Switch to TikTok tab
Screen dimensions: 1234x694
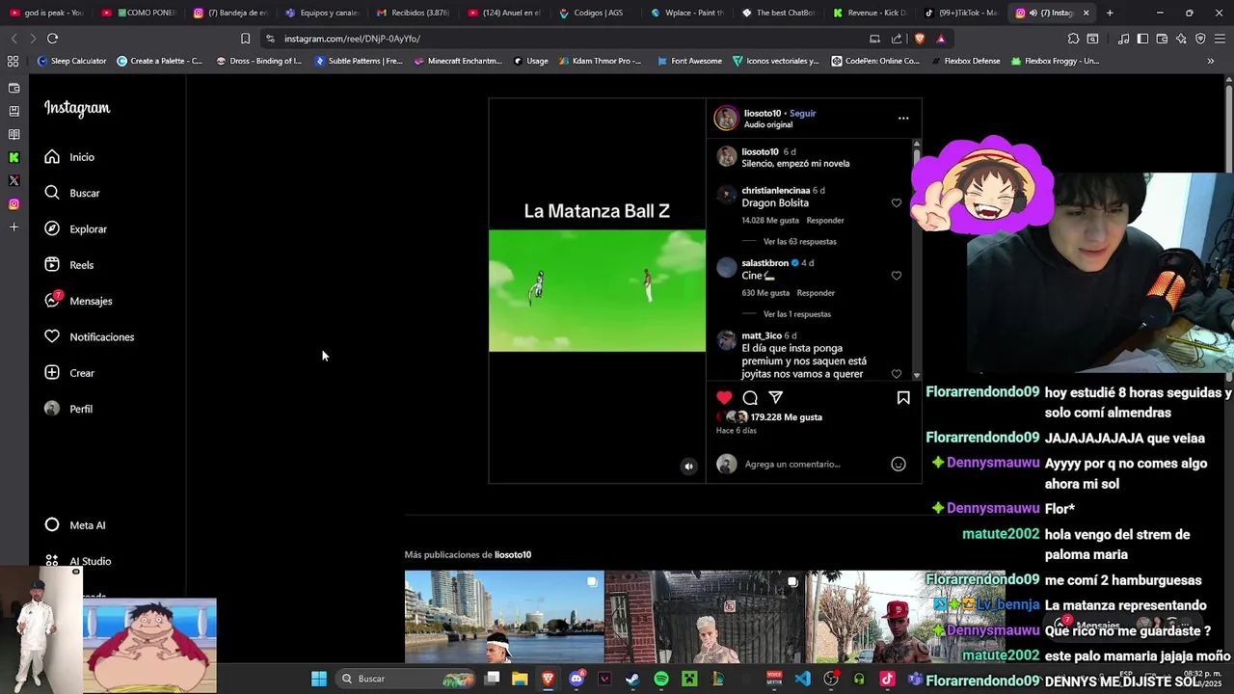pyautogui.click(x=961, y=13)
